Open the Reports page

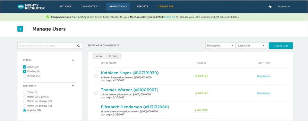[142, 7]
